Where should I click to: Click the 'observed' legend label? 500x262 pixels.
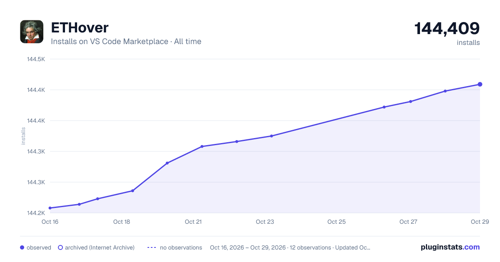pyautogui.click(x=39, y=247)
